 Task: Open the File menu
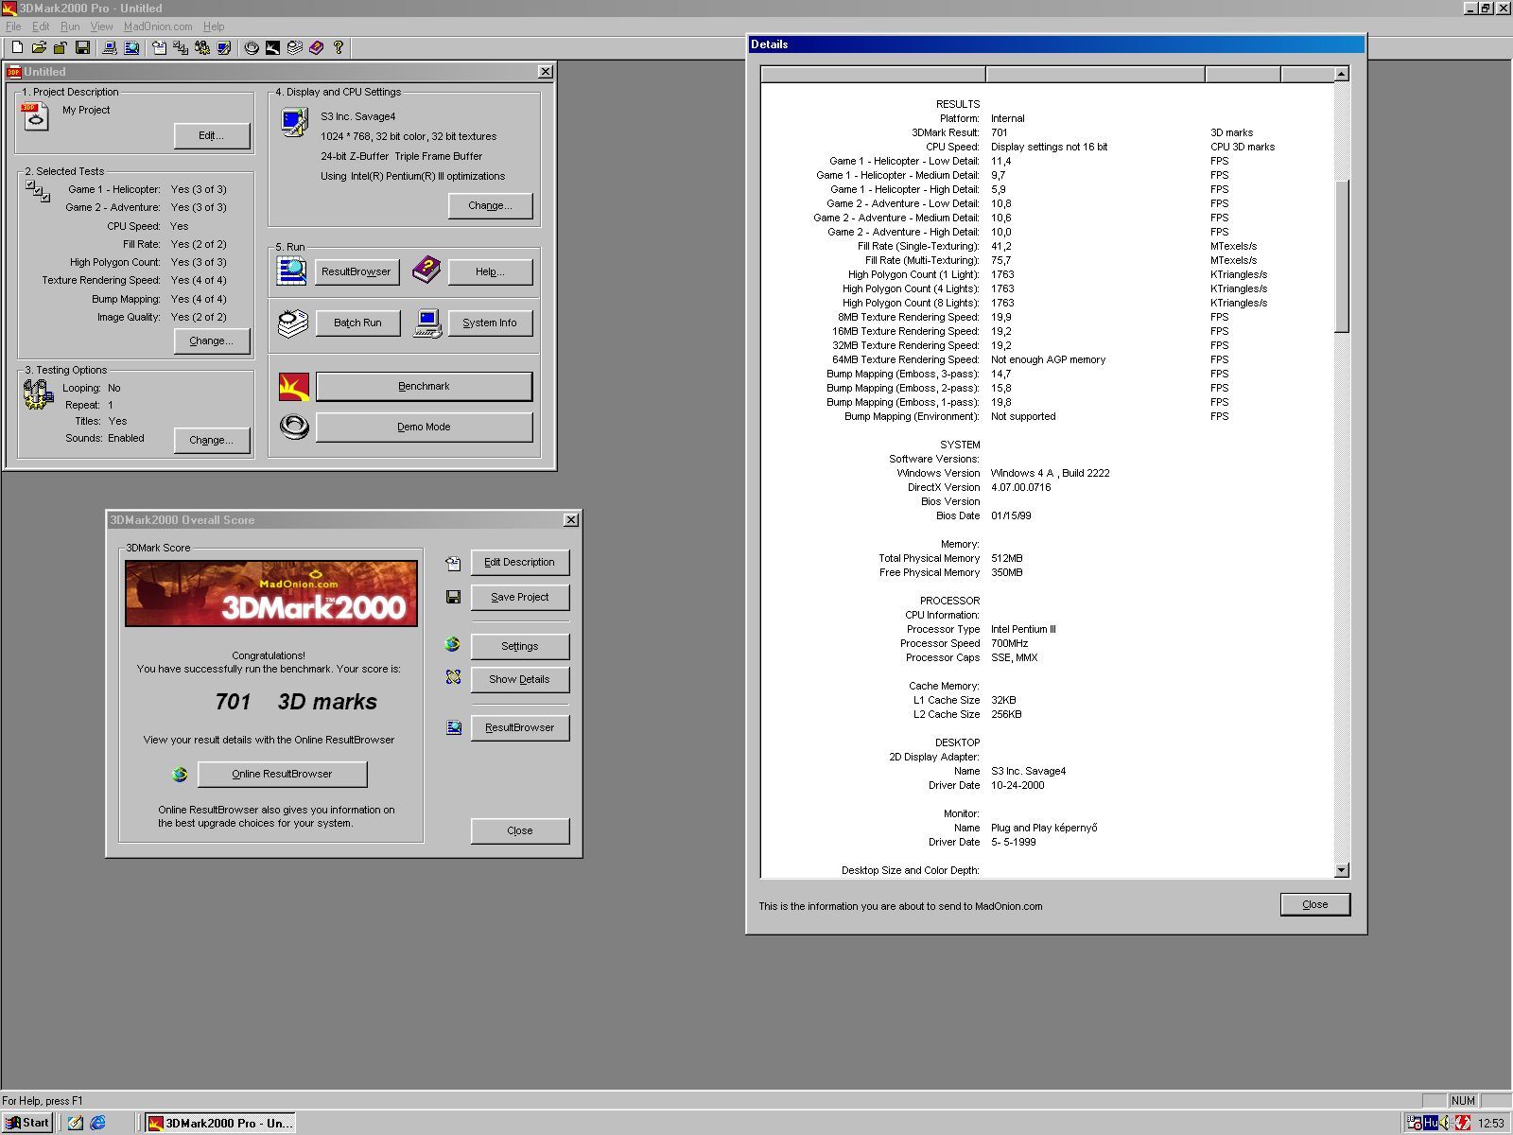point(13,26)
